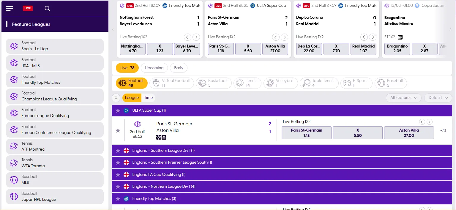
Task: Star England - Northern League Div 1
Action: tap(118, 187)
